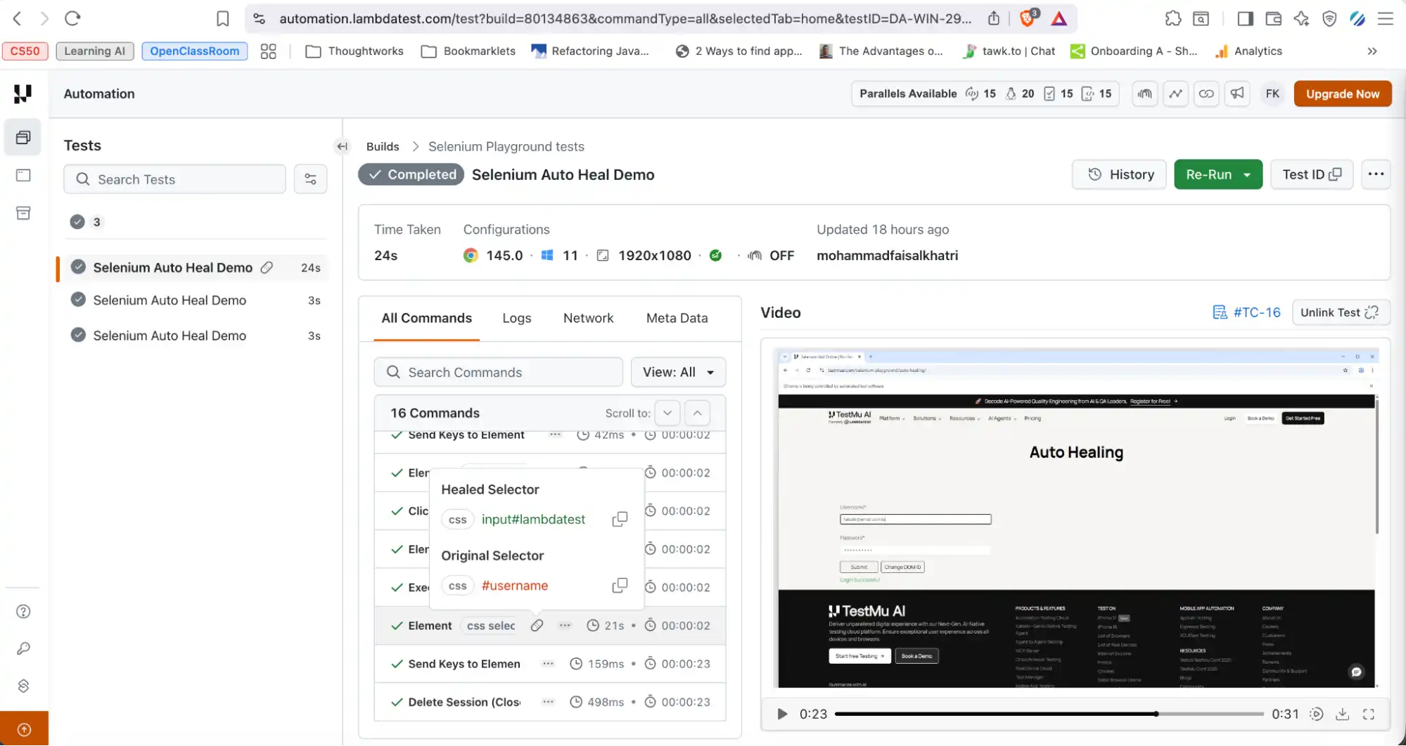This screenshot has width=1406, height=746.
Task: Open Bookmarklets bookmark folder
Action: point(468,51)
